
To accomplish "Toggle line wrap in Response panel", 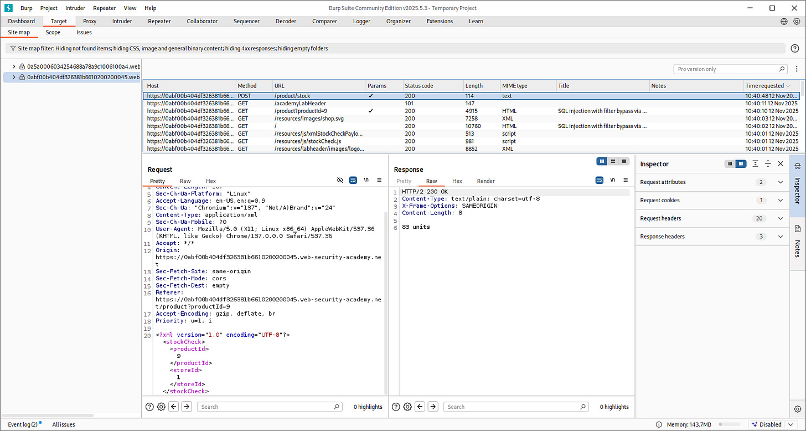I will [599, 181].
